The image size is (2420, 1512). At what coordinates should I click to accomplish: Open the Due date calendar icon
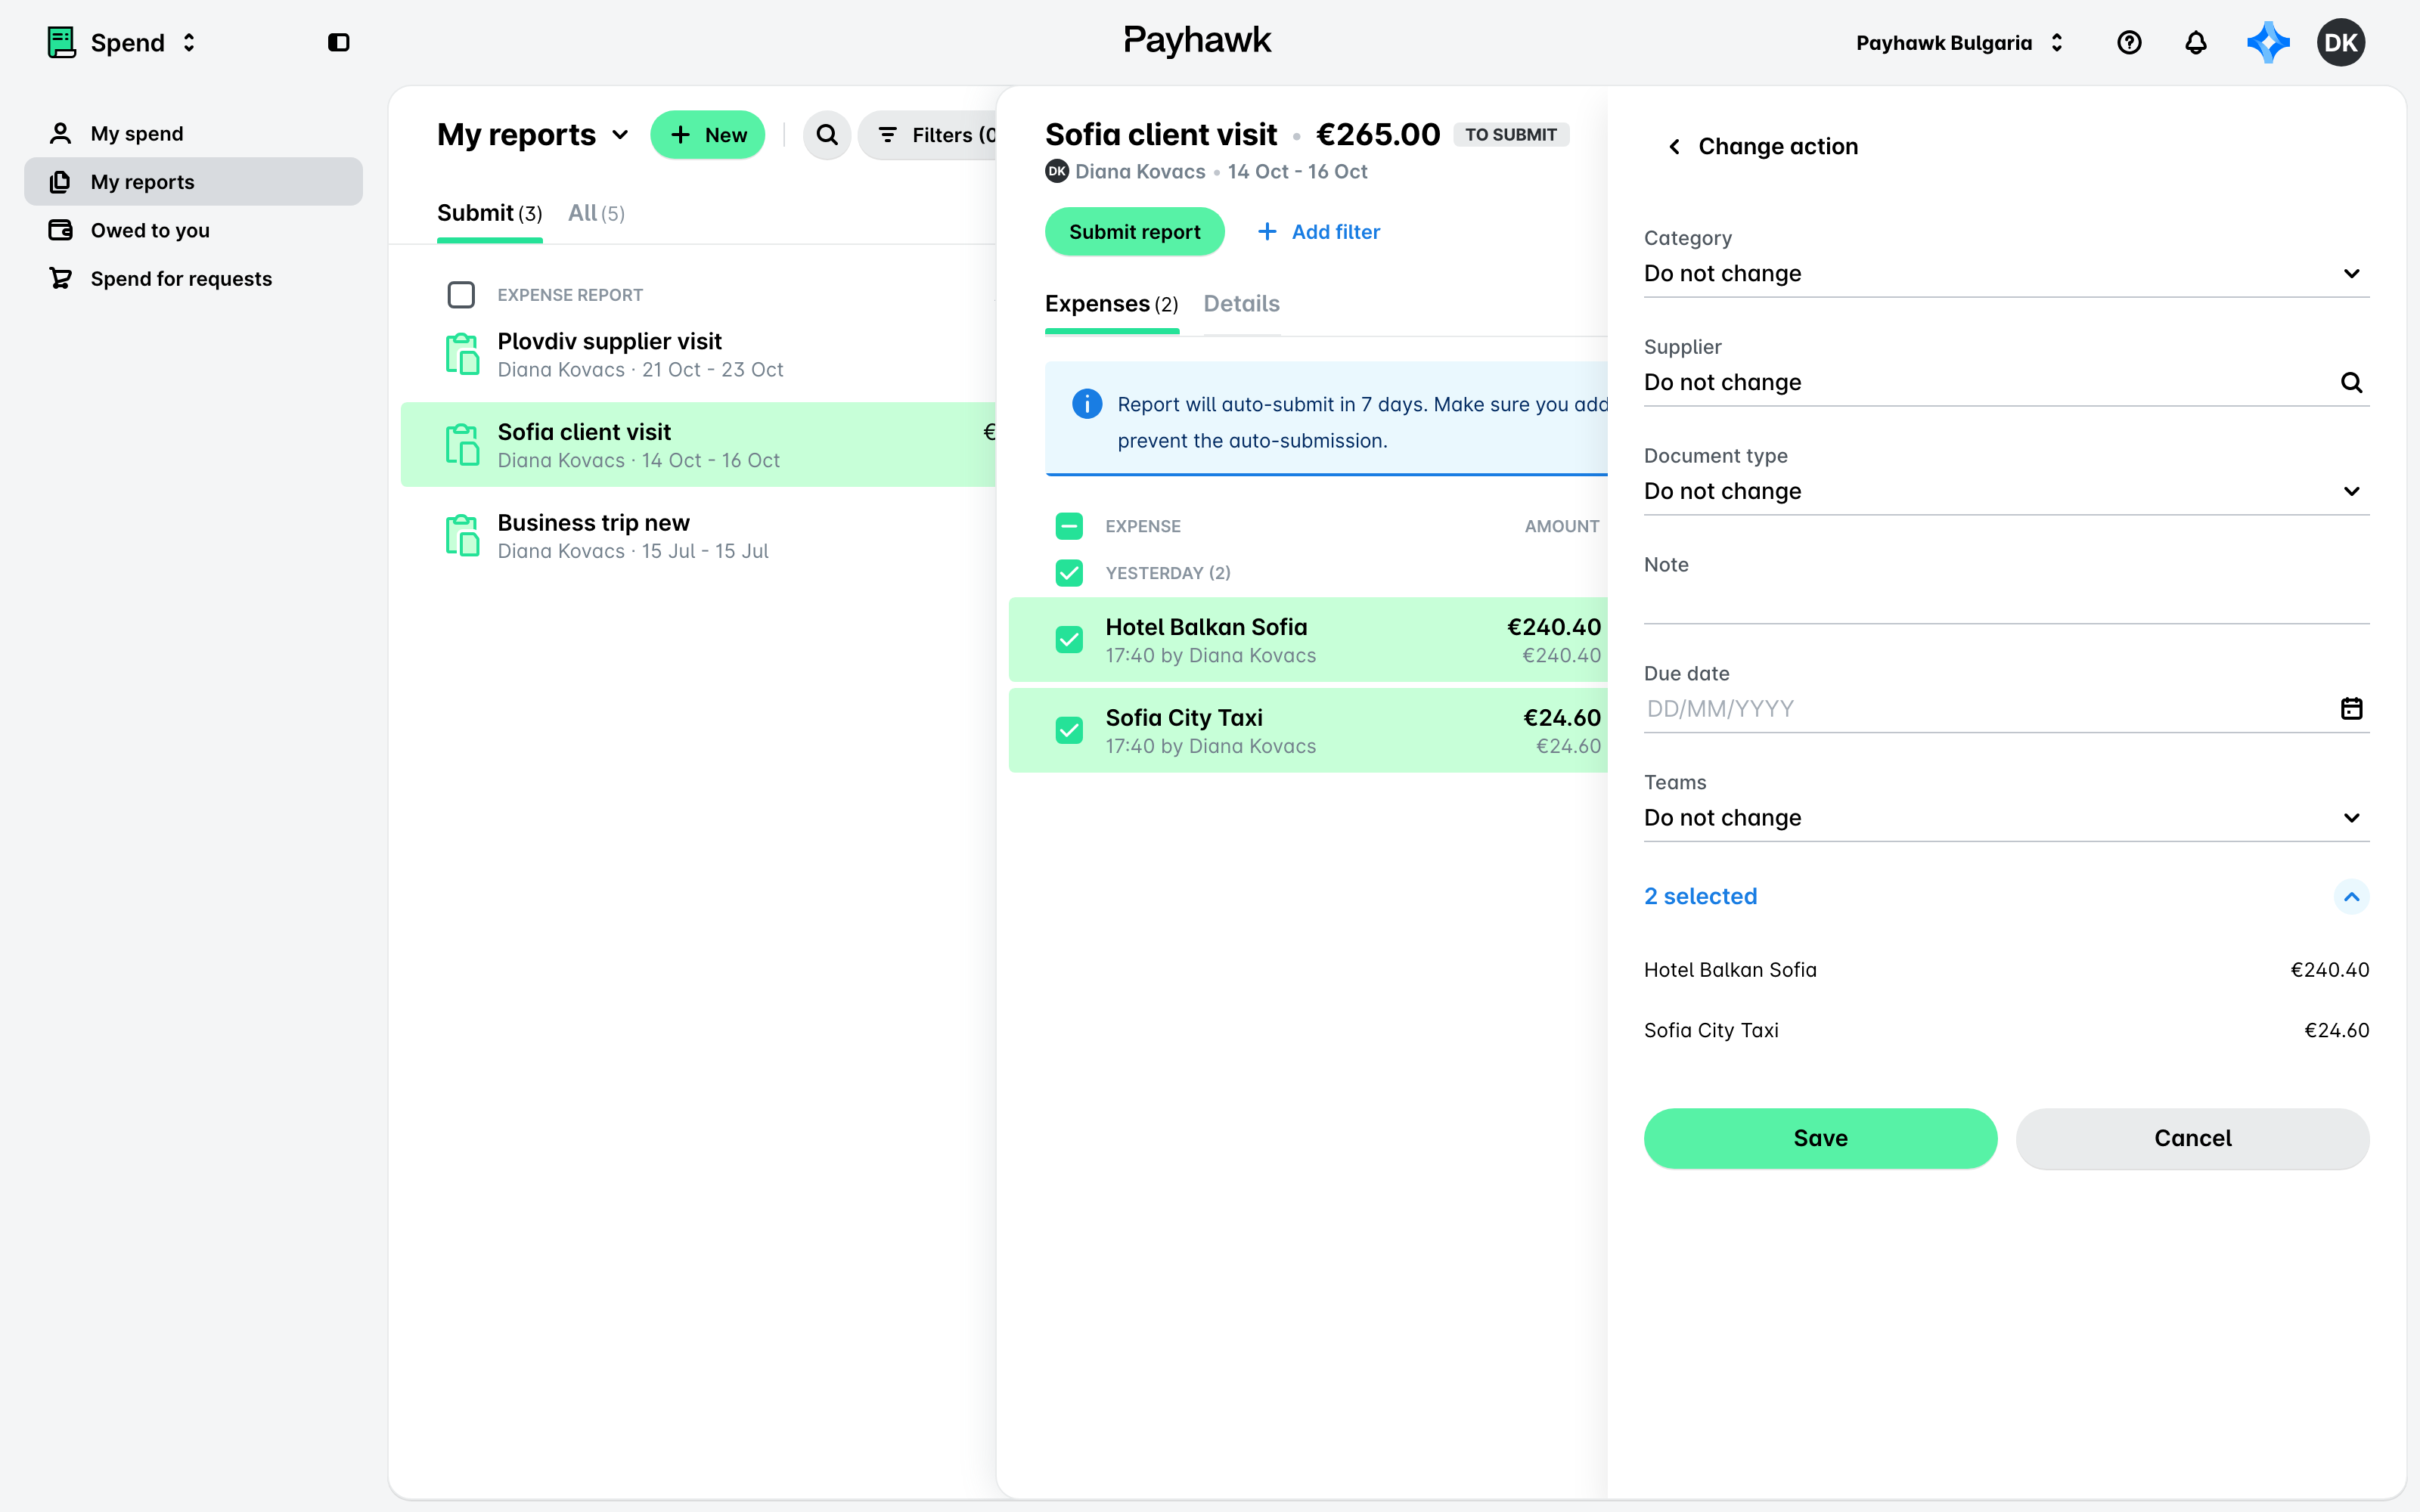[x=2351, y=709]
